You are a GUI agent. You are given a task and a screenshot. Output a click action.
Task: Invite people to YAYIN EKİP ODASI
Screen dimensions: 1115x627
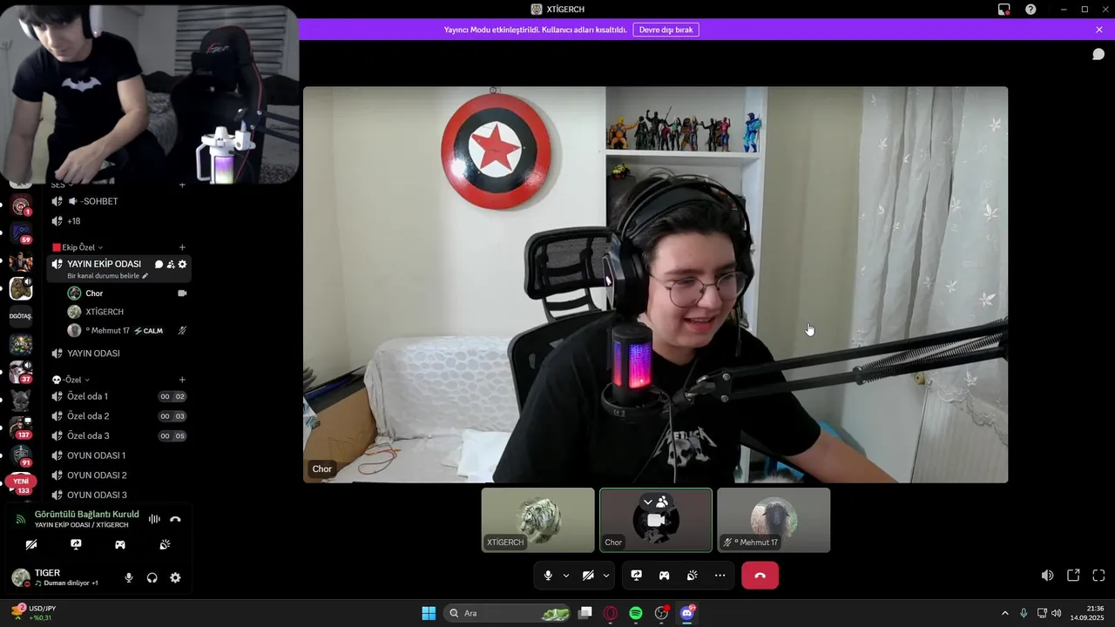[171, 264]
